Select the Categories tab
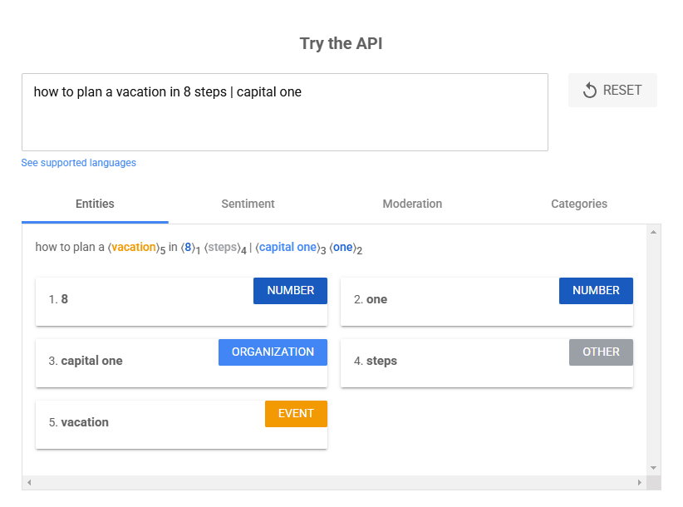Screen dimensions: 683x507 578,204
